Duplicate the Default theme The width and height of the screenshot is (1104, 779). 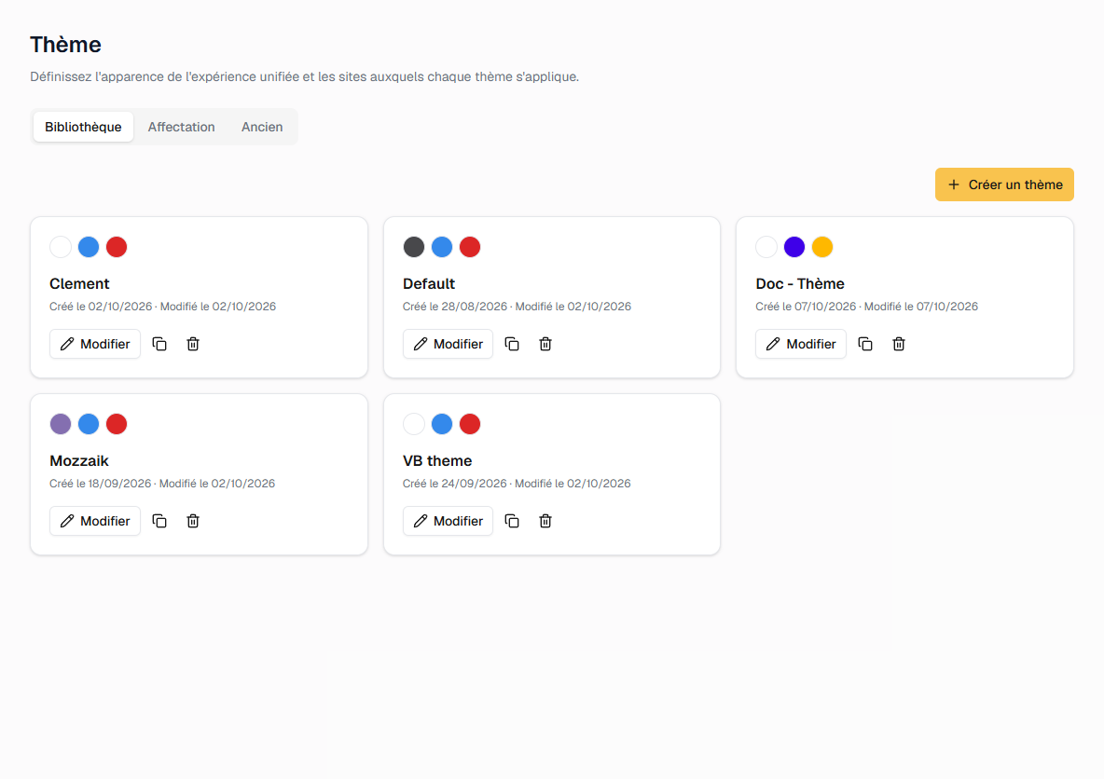click(x=512, y=344)
